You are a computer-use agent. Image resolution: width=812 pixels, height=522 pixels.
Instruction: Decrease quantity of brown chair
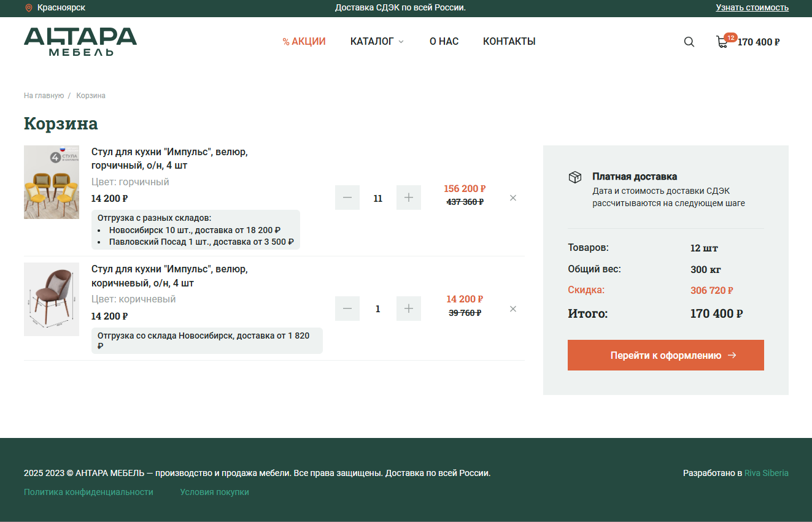point(347,309)
